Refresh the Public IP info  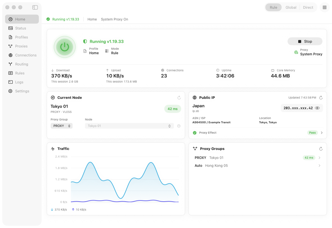(321, 98)
